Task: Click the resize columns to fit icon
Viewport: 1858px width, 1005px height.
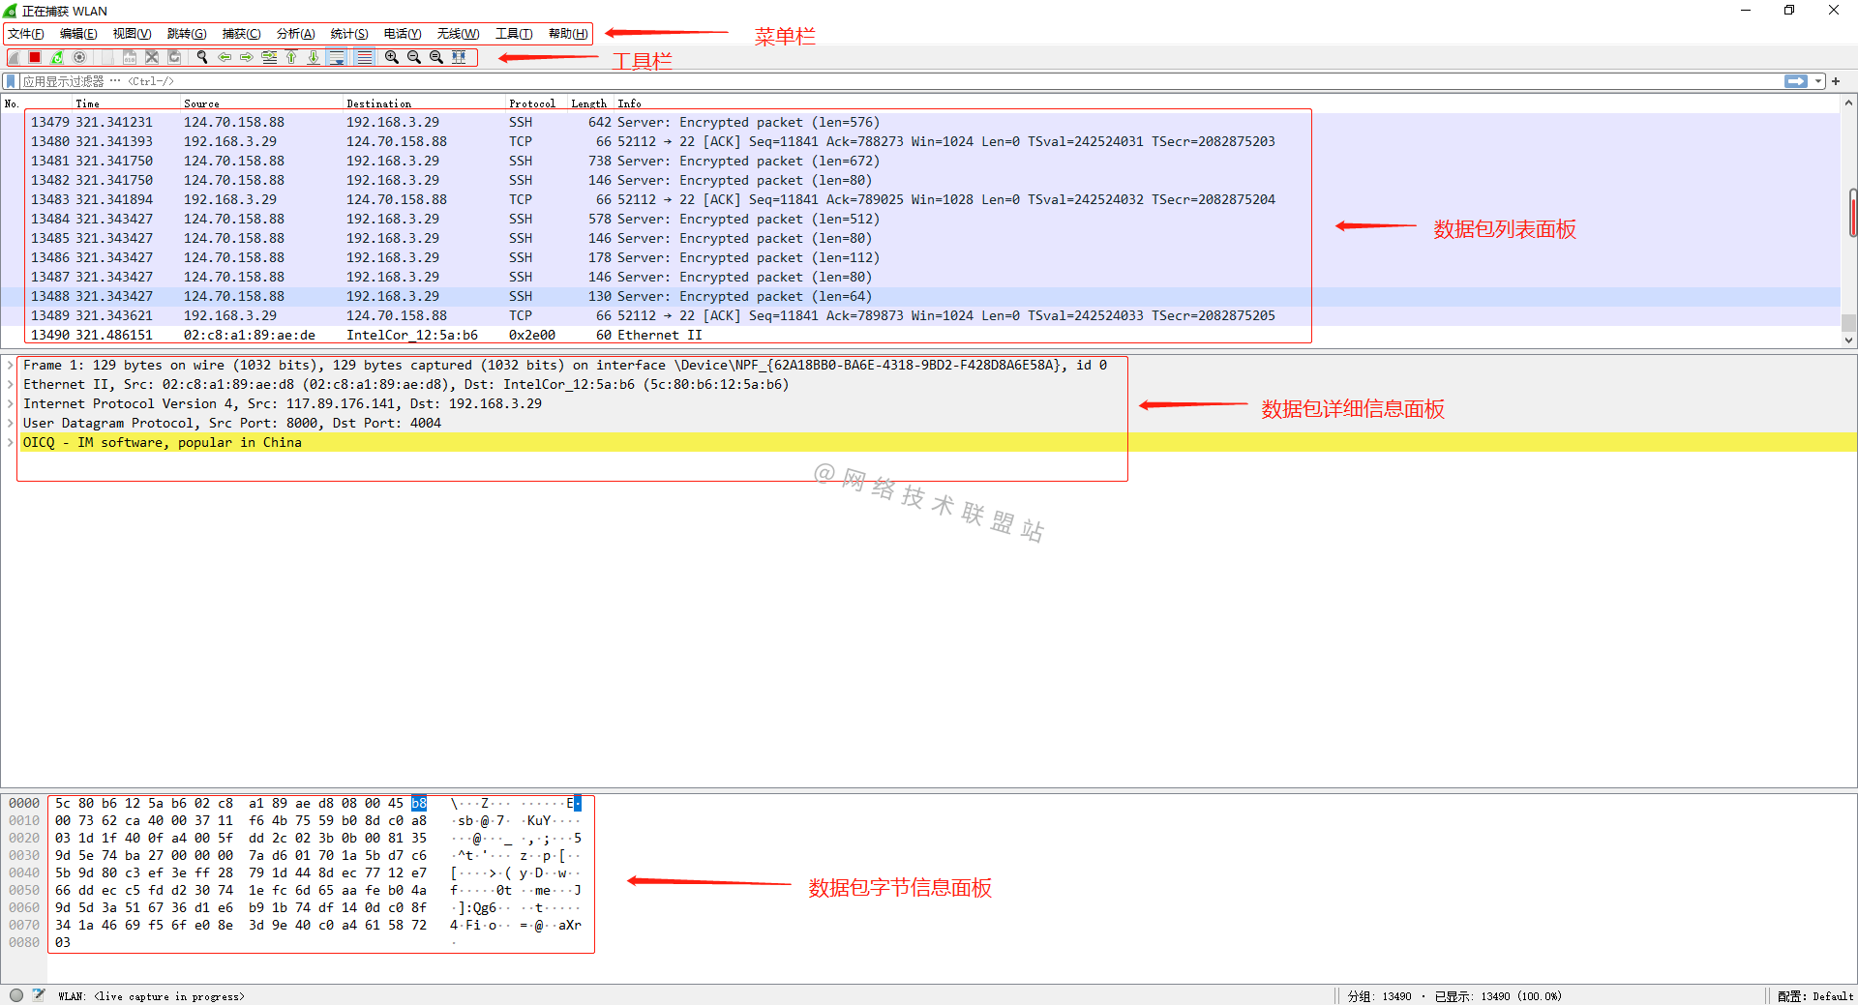Action: pyautogui.click(x=460, y=57)
